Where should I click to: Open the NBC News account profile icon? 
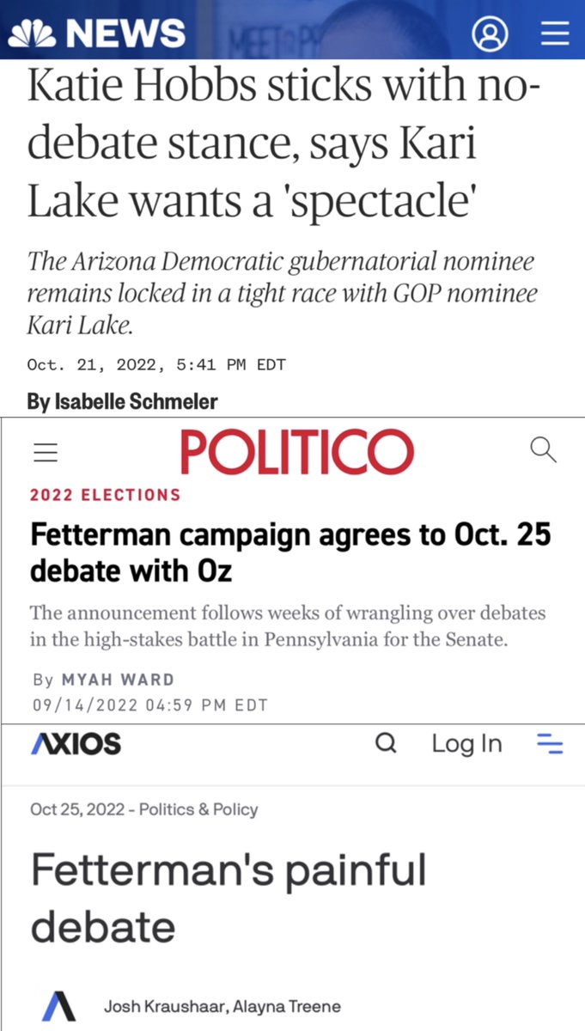point(491,34)
